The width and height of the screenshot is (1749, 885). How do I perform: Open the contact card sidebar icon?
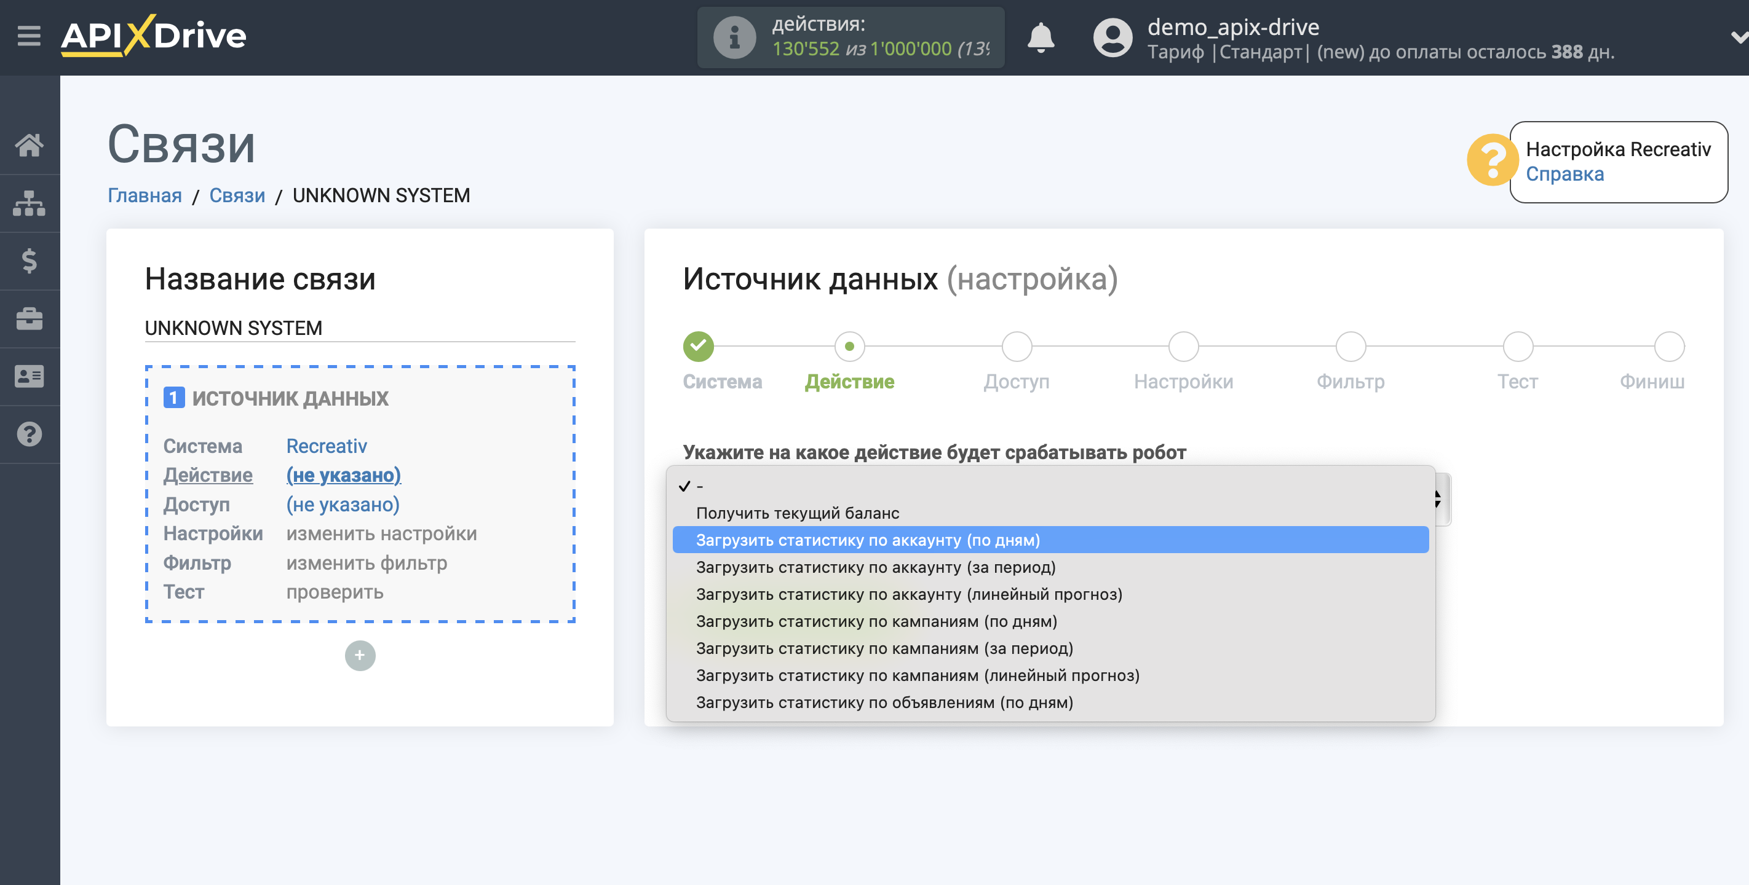pos(29,376)
